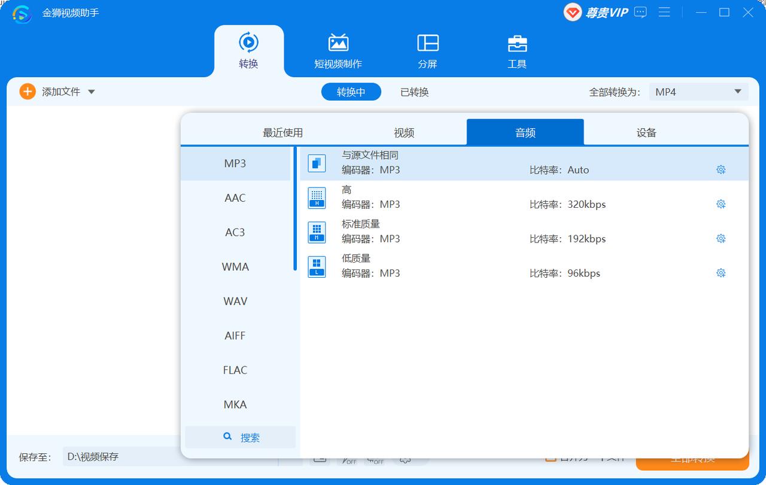Screen dimensions: 766x485
Task: Click the orange plus icon beside 添加文件
Action: click(x=26, y=91)
